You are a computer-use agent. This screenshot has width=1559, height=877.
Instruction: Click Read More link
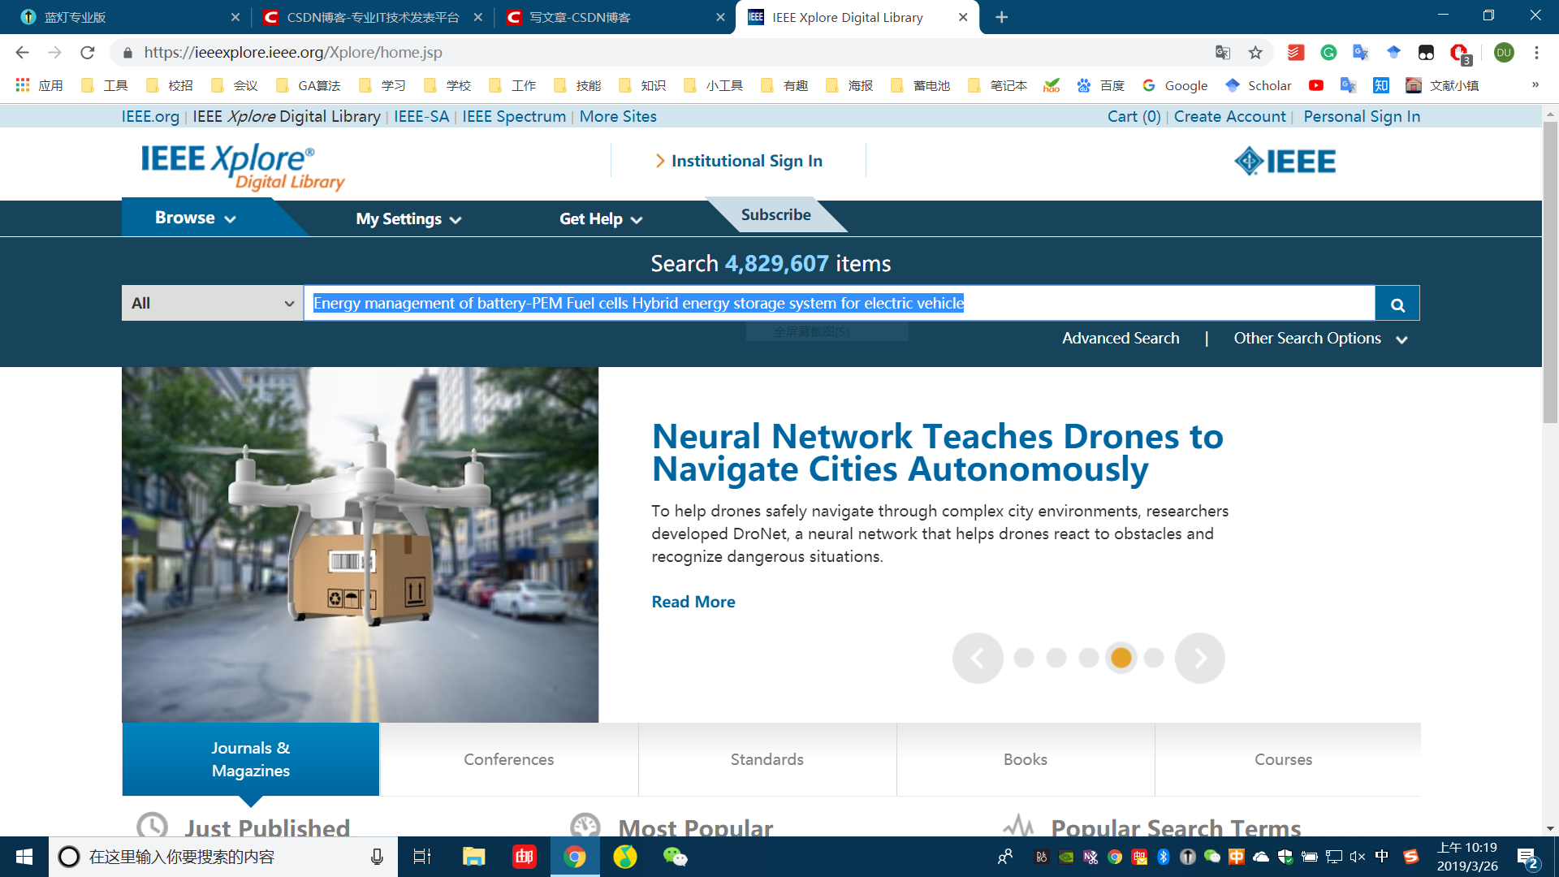tap(693, 602)
